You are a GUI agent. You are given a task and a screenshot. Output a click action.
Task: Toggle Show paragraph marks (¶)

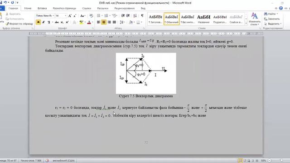click(x=142, y=16)
